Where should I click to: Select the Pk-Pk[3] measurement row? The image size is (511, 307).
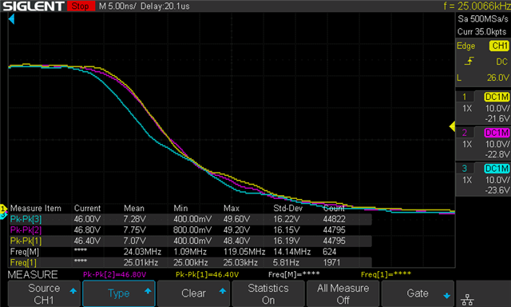tap(190, 219)
